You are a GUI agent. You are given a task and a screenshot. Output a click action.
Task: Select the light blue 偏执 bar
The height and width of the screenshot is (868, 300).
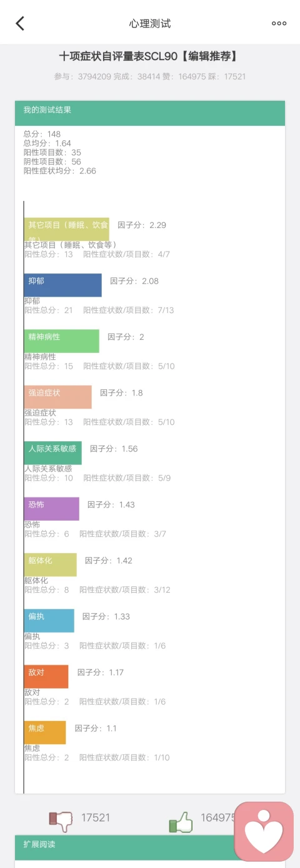point(49,620)
